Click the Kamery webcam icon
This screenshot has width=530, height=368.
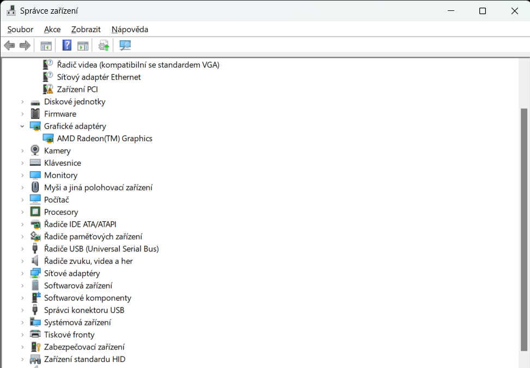pos(35,150)
